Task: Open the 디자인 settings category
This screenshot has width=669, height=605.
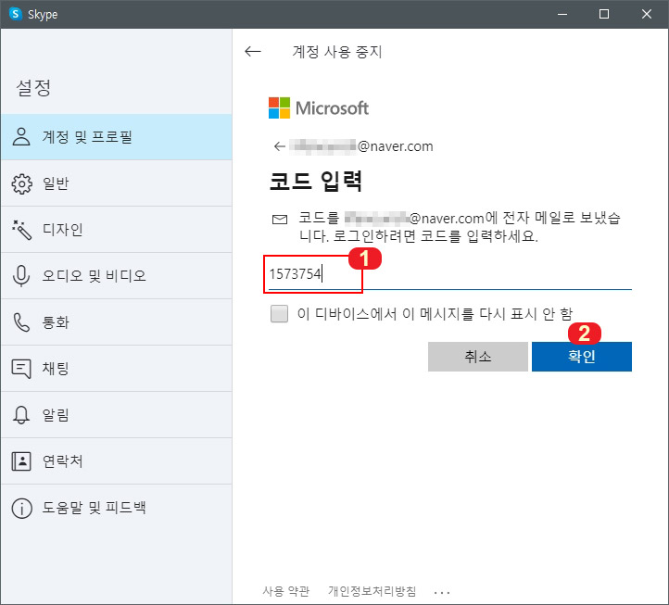Action: coord(117,230)
